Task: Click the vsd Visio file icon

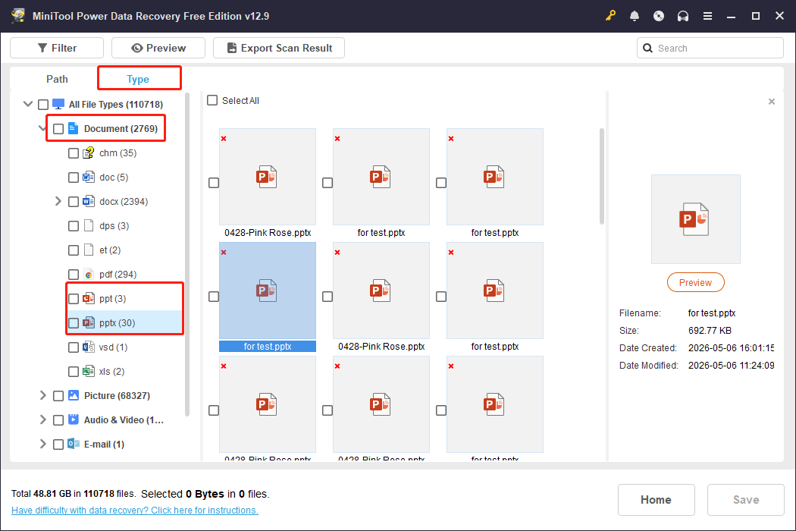Action: coord(89,347)
